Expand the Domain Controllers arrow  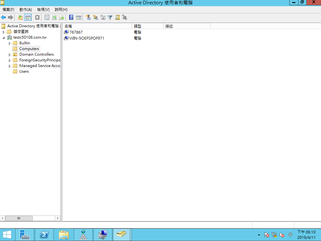10,55
